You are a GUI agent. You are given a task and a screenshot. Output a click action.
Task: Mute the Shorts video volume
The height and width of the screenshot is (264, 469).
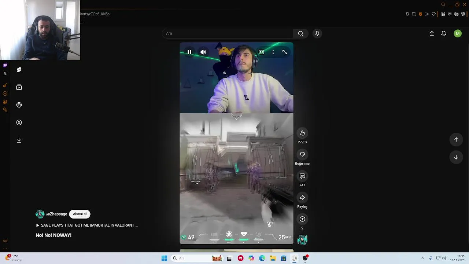[203, 52]
